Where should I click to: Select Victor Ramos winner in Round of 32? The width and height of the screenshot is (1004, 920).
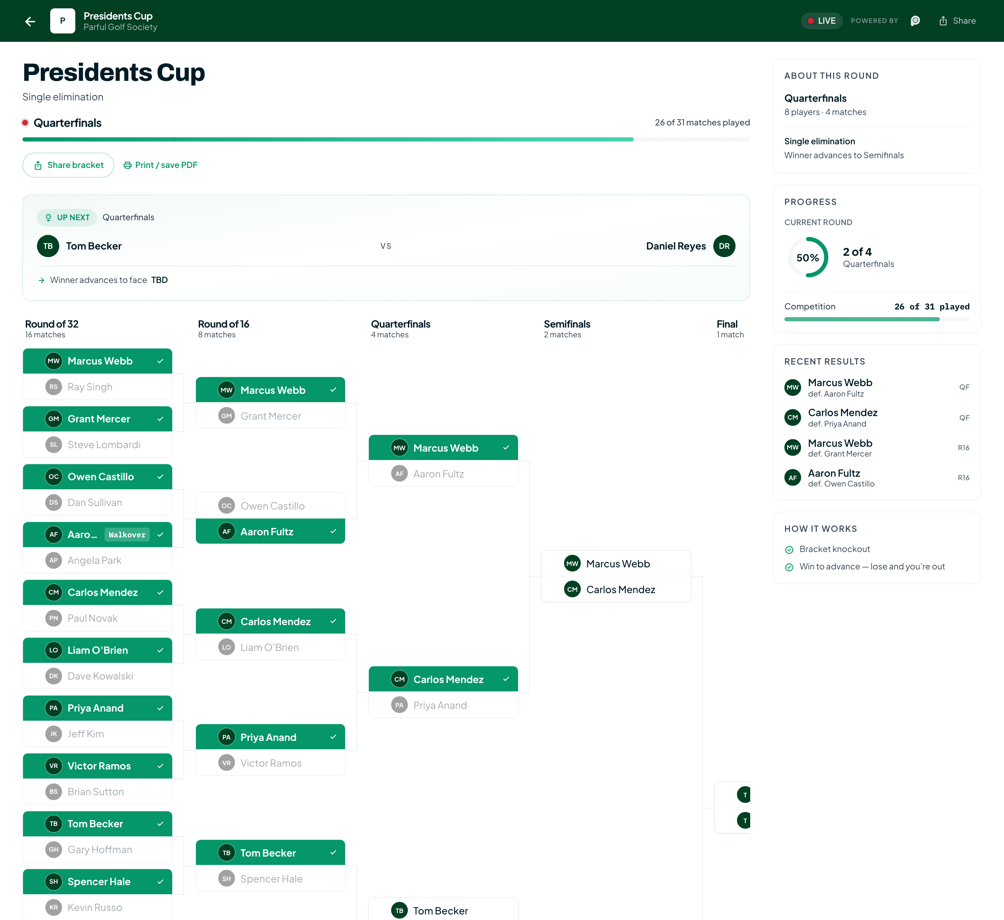point(98,766)
